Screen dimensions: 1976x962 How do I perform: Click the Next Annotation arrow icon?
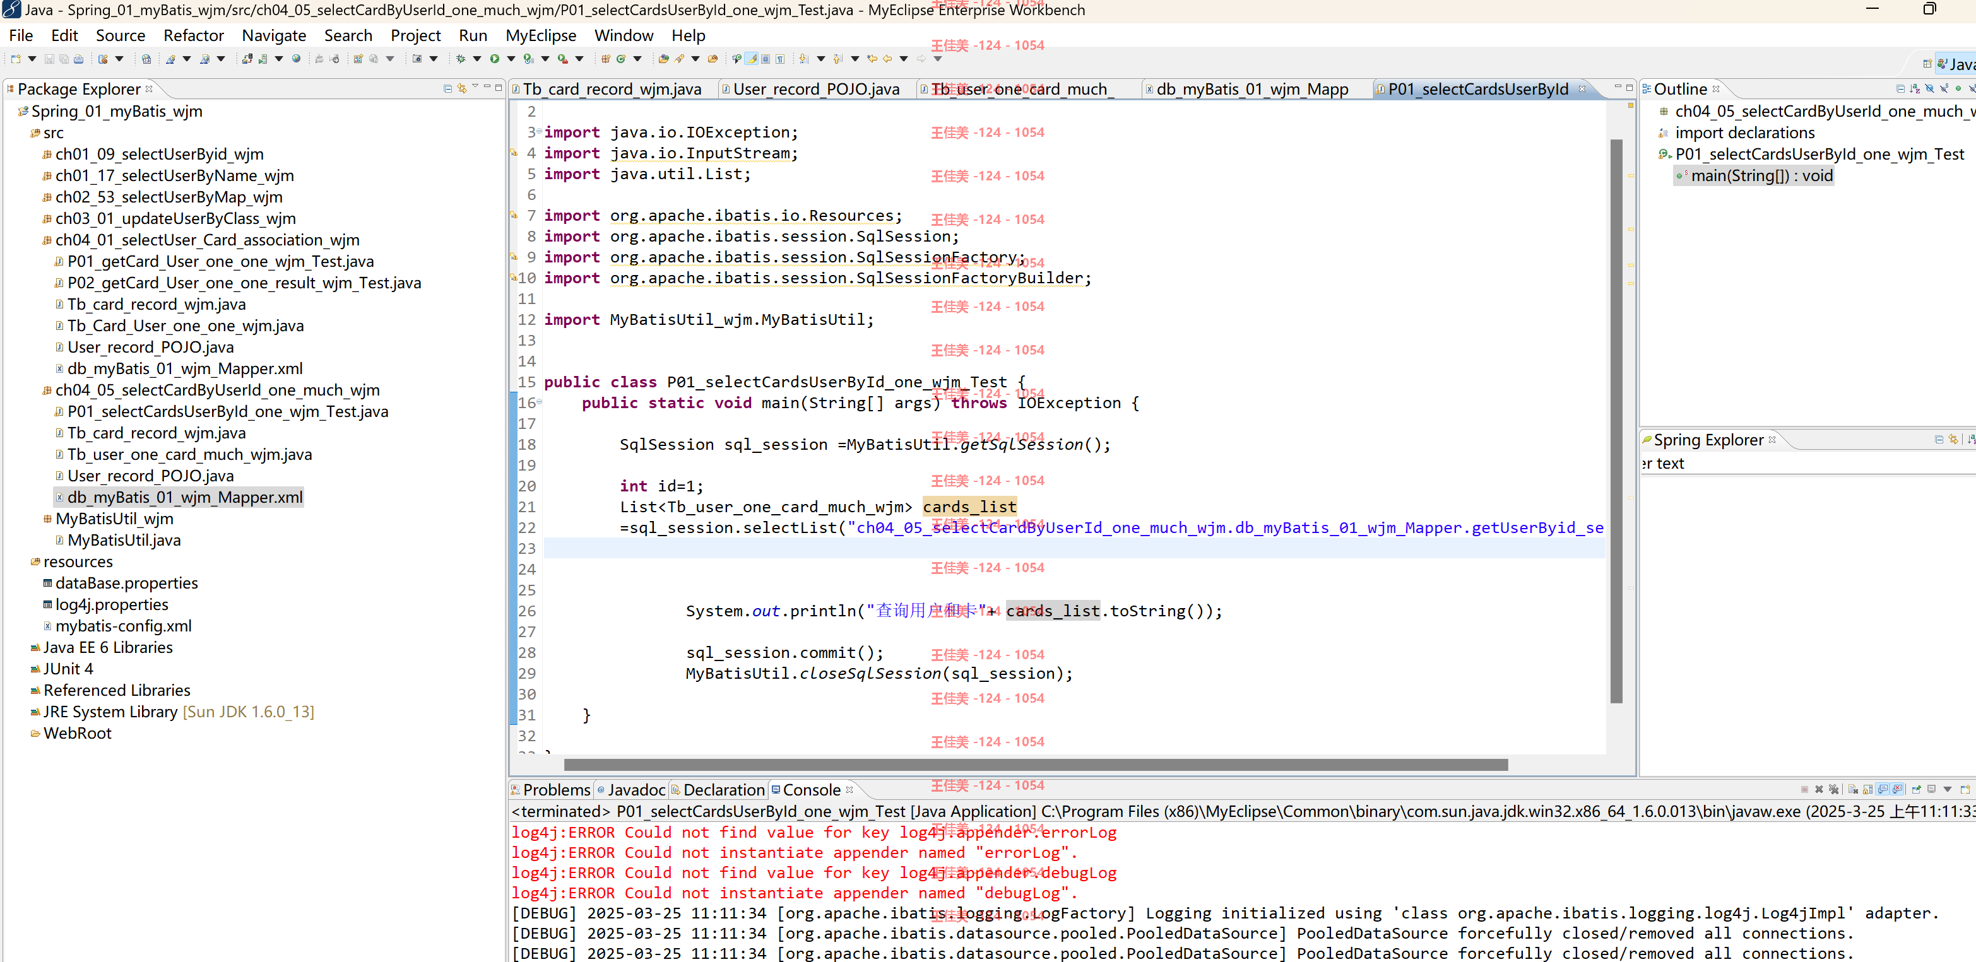[803, 59]
